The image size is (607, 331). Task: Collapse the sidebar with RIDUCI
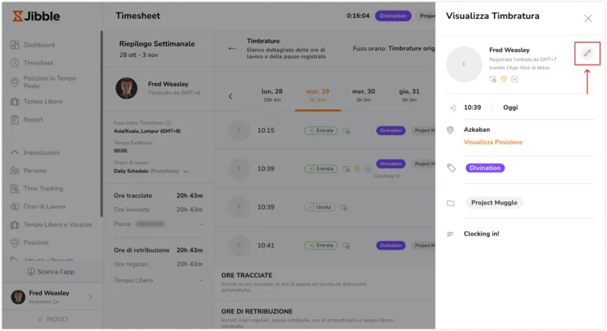(x=53, y=319)
